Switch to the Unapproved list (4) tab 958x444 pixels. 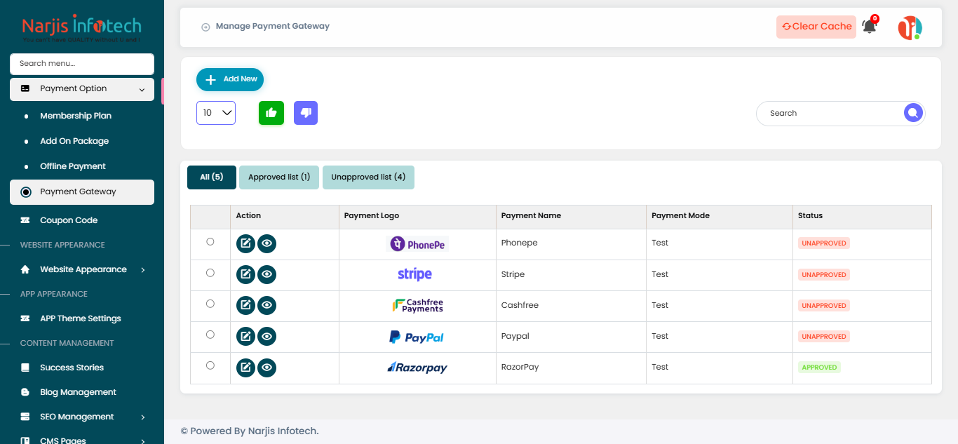[x=368, y=177]
